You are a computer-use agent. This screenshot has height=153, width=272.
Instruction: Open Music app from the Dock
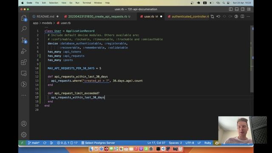(136, 149)
